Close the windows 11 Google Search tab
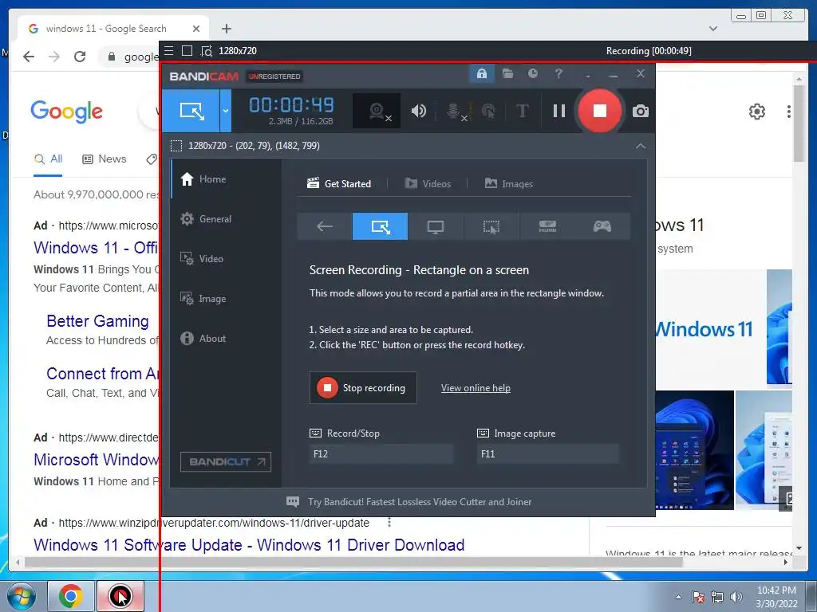 coord(196,29)
